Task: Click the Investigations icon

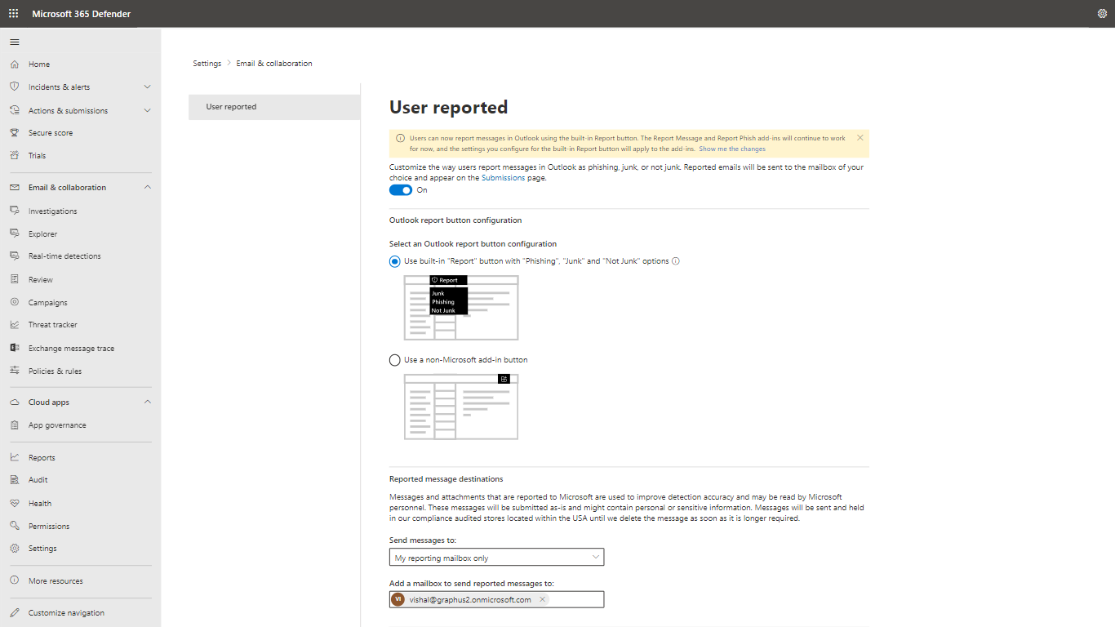Action: pyautogui.click(x=15, y=211)
